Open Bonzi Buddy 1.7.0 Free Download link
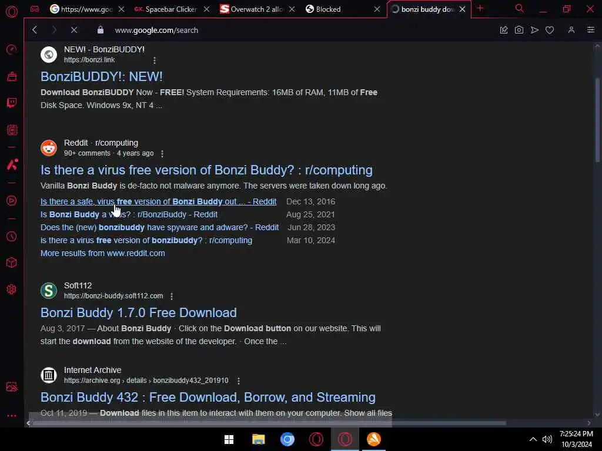Image resolution: width=602 pixels, height=451 pixels. point(139,312)
